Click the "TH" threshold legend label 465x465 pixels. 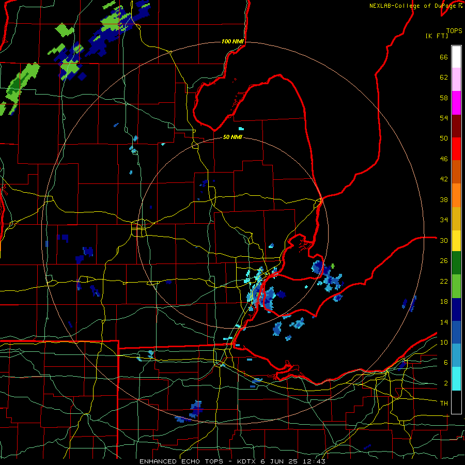444,404
